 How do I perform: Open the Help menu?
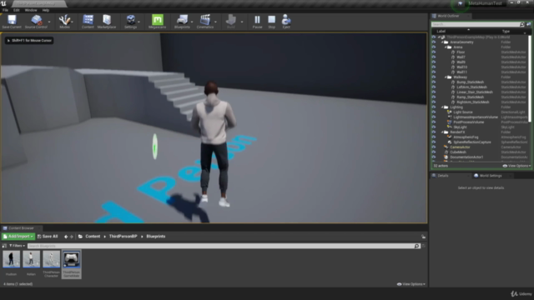pos(46,10)
